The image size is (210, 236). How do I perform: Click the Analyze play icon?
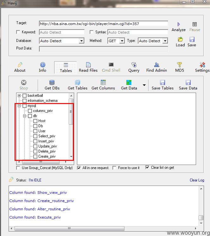click(x=179, y=24)
